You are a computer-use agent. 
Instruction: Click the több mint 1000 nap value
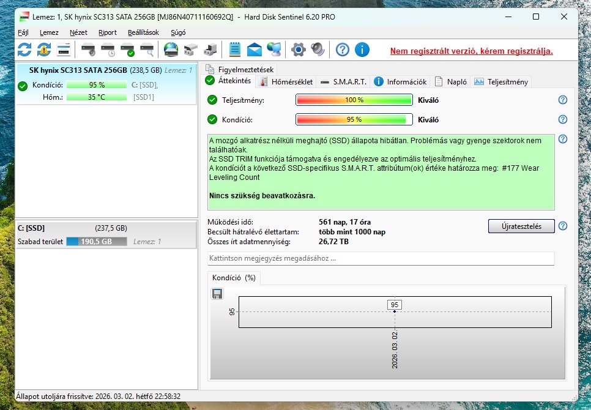[x=352, y=232]
